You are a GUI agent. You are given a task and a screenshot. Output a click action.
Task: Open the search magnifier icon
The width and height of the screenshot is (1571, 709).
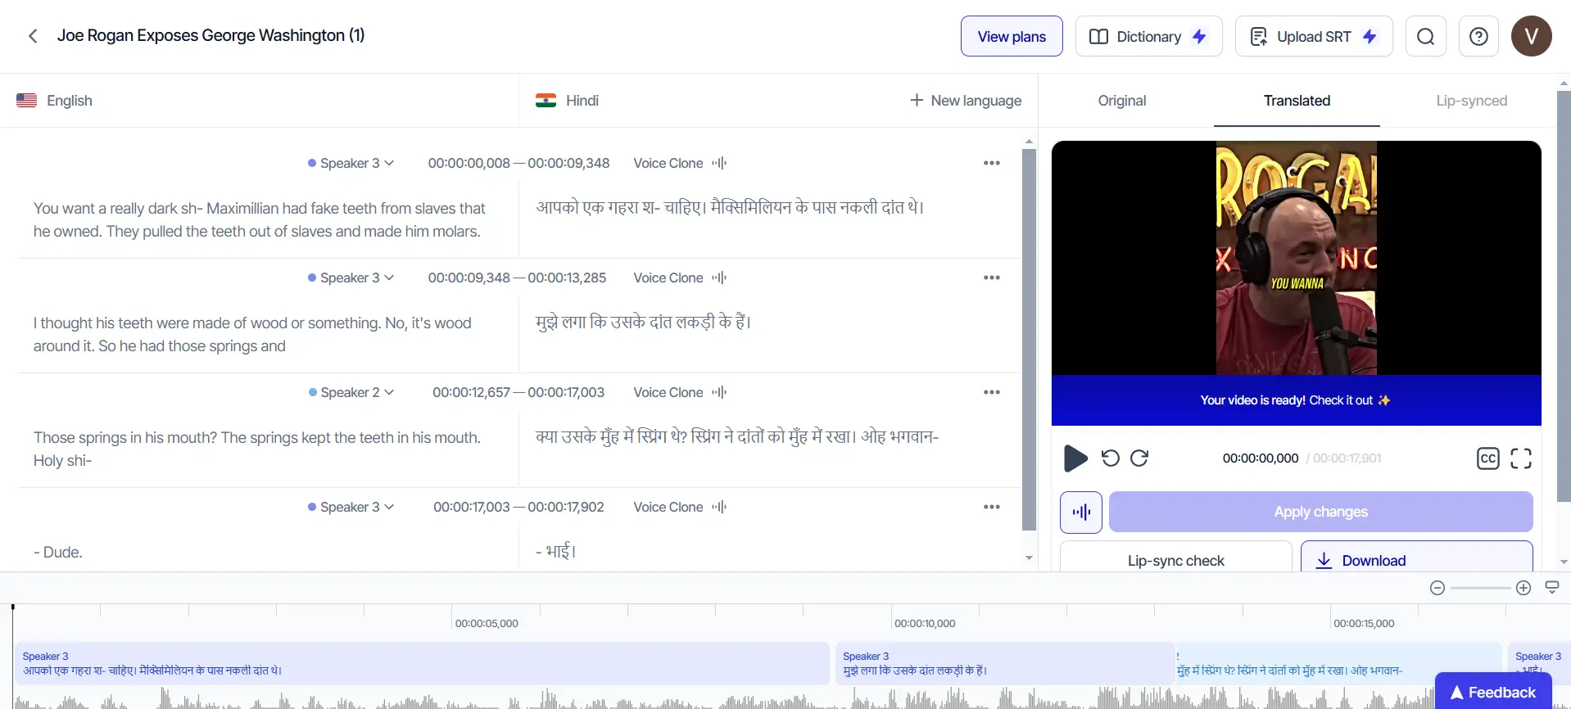(x=1425, y=37)
